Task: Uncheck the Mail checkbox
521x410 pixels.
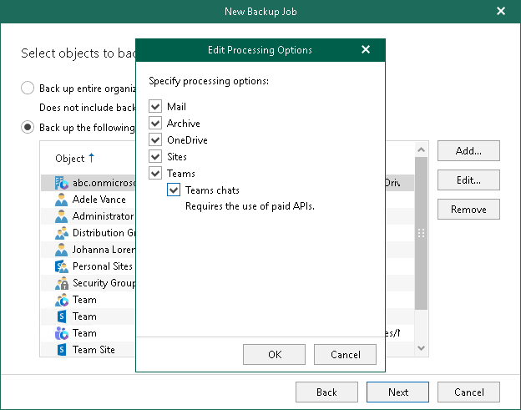Action: coord(155,107)
